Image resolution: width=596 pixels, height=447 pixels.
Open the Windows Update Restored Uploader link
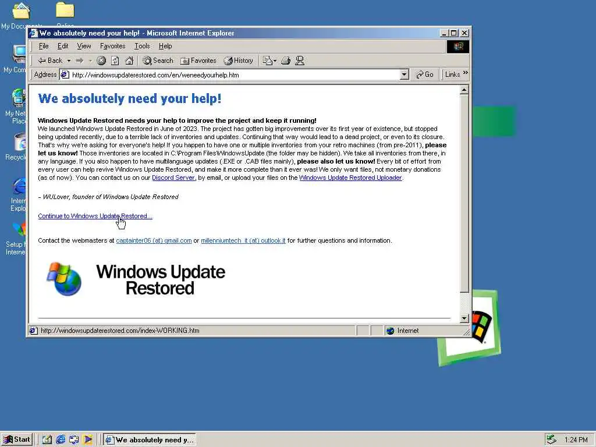tap(350, 178)
